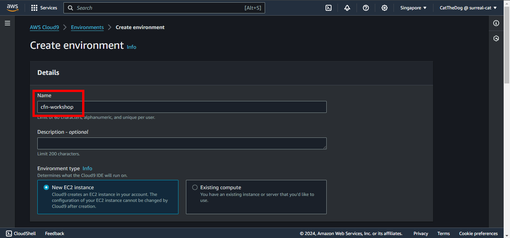Viewport: 510px width, 238px height.
Task: Launch CloudShell from top bar icon
Action: 329,8
